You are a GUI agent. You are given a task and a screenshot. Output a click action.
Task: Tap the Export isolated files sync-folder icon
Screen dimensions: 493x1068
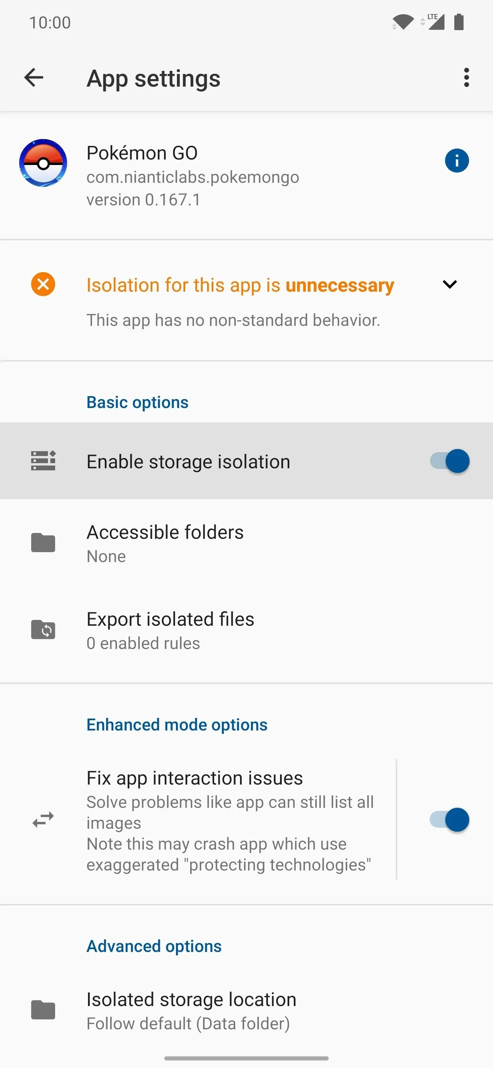pos(43,630)
